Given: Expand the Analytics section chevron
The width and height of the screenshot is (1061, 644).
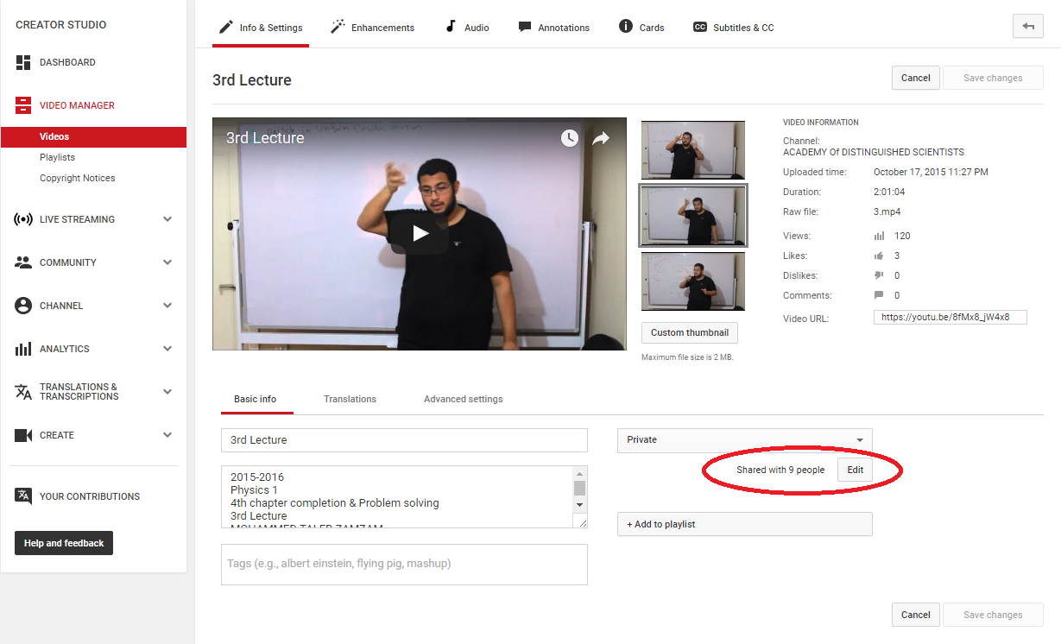Looking at the screenshot, I should (x=167, y=349).
